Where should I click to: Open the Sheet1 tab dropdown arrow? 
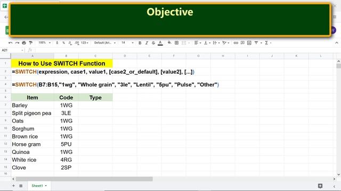click(46, 186)
